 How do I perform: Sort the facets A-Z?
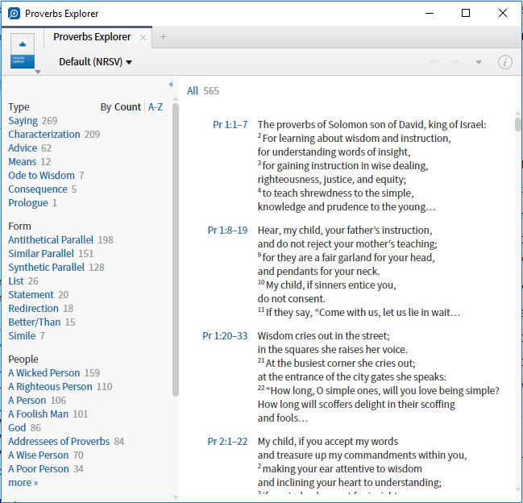[156, 107]
